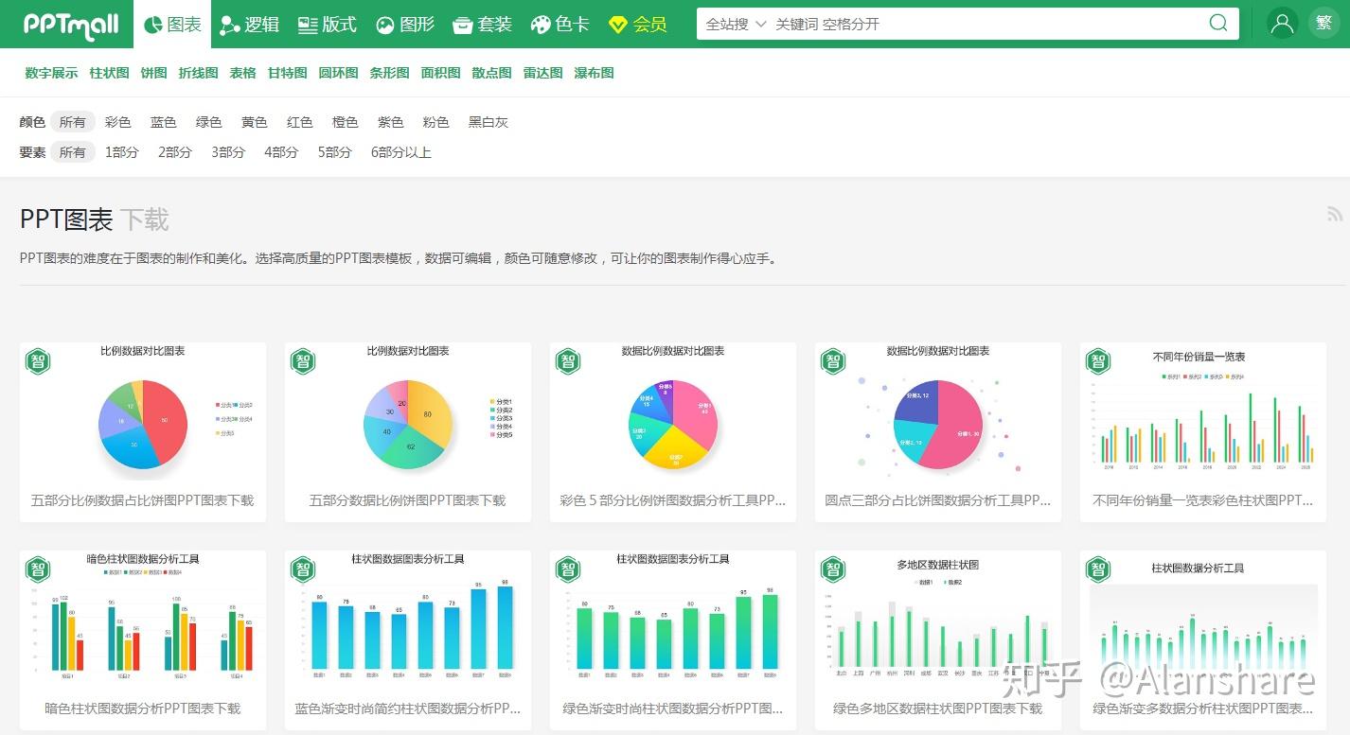Click the search magnifier icon
The width and height of the screenshot is (1350, 735).
point(1218,24)
